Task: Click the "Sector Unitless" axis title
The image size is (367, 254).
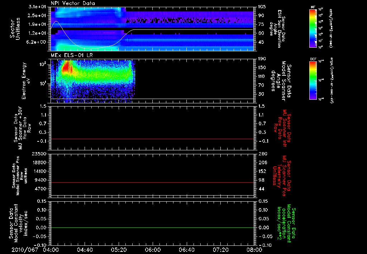Action: pyautogui.click(x=15, y=29)
